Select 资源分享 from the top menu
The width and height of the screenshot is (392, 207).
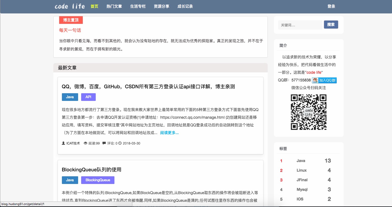[161, 6]
